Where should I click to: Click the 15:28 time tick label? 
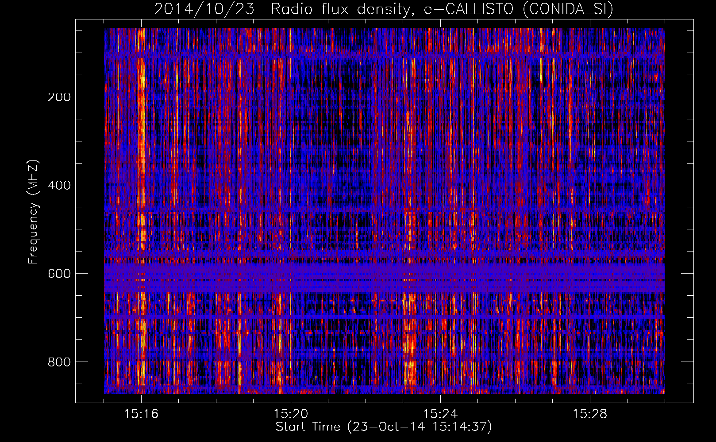[590, 414]
